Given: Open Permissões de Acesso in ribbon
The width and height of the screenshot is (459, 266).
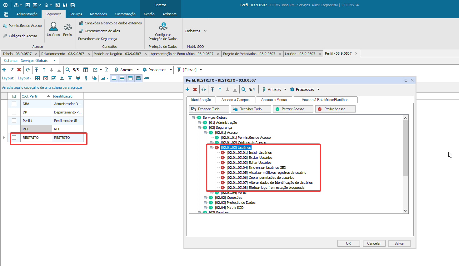Looking at the screenshot, I should click(22, 26).
